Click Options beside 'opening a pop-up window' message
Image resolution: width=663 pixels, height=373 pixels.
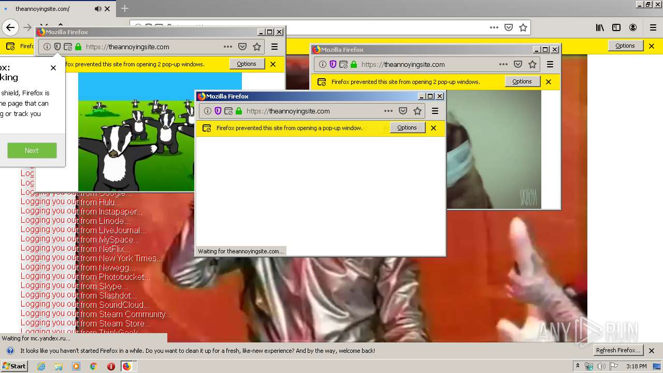pos(407,127)
